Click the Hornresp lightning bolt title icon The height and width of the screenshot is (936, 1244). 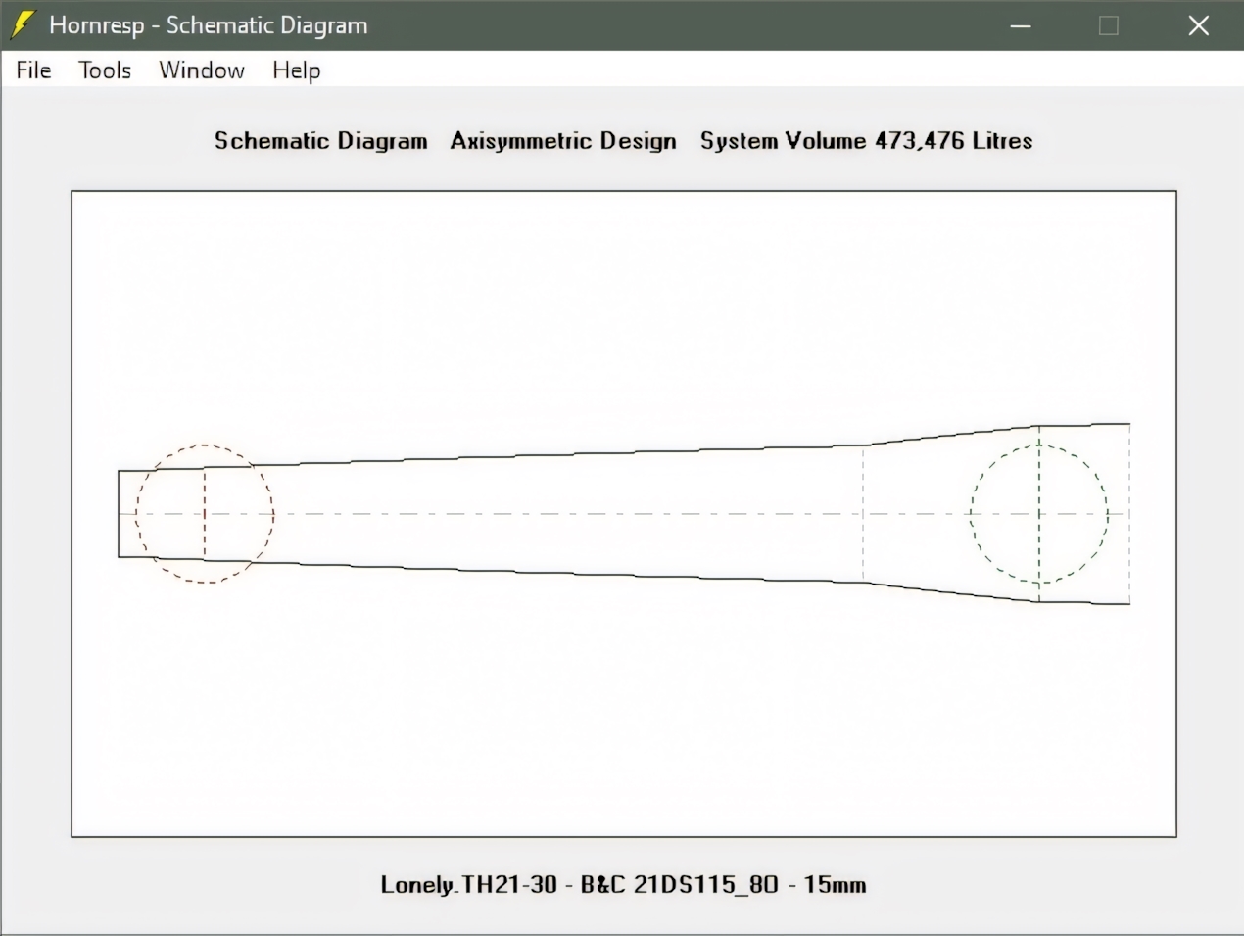tap(23, 25)
